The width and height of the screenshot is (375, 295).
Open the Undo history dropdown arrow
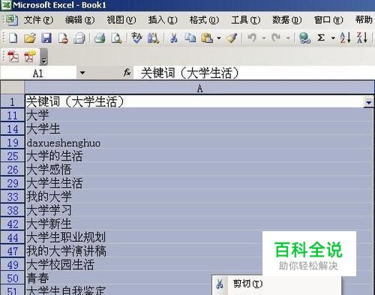tap(263, 38)
